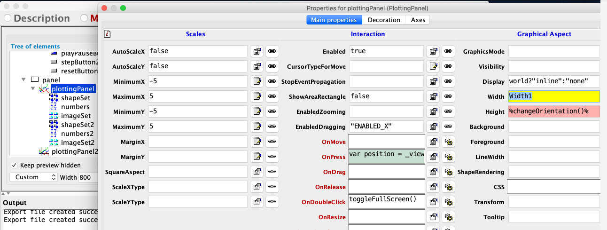Click the editor icon for AutoScaleX

pyautogui.click(x=257, y=51)
